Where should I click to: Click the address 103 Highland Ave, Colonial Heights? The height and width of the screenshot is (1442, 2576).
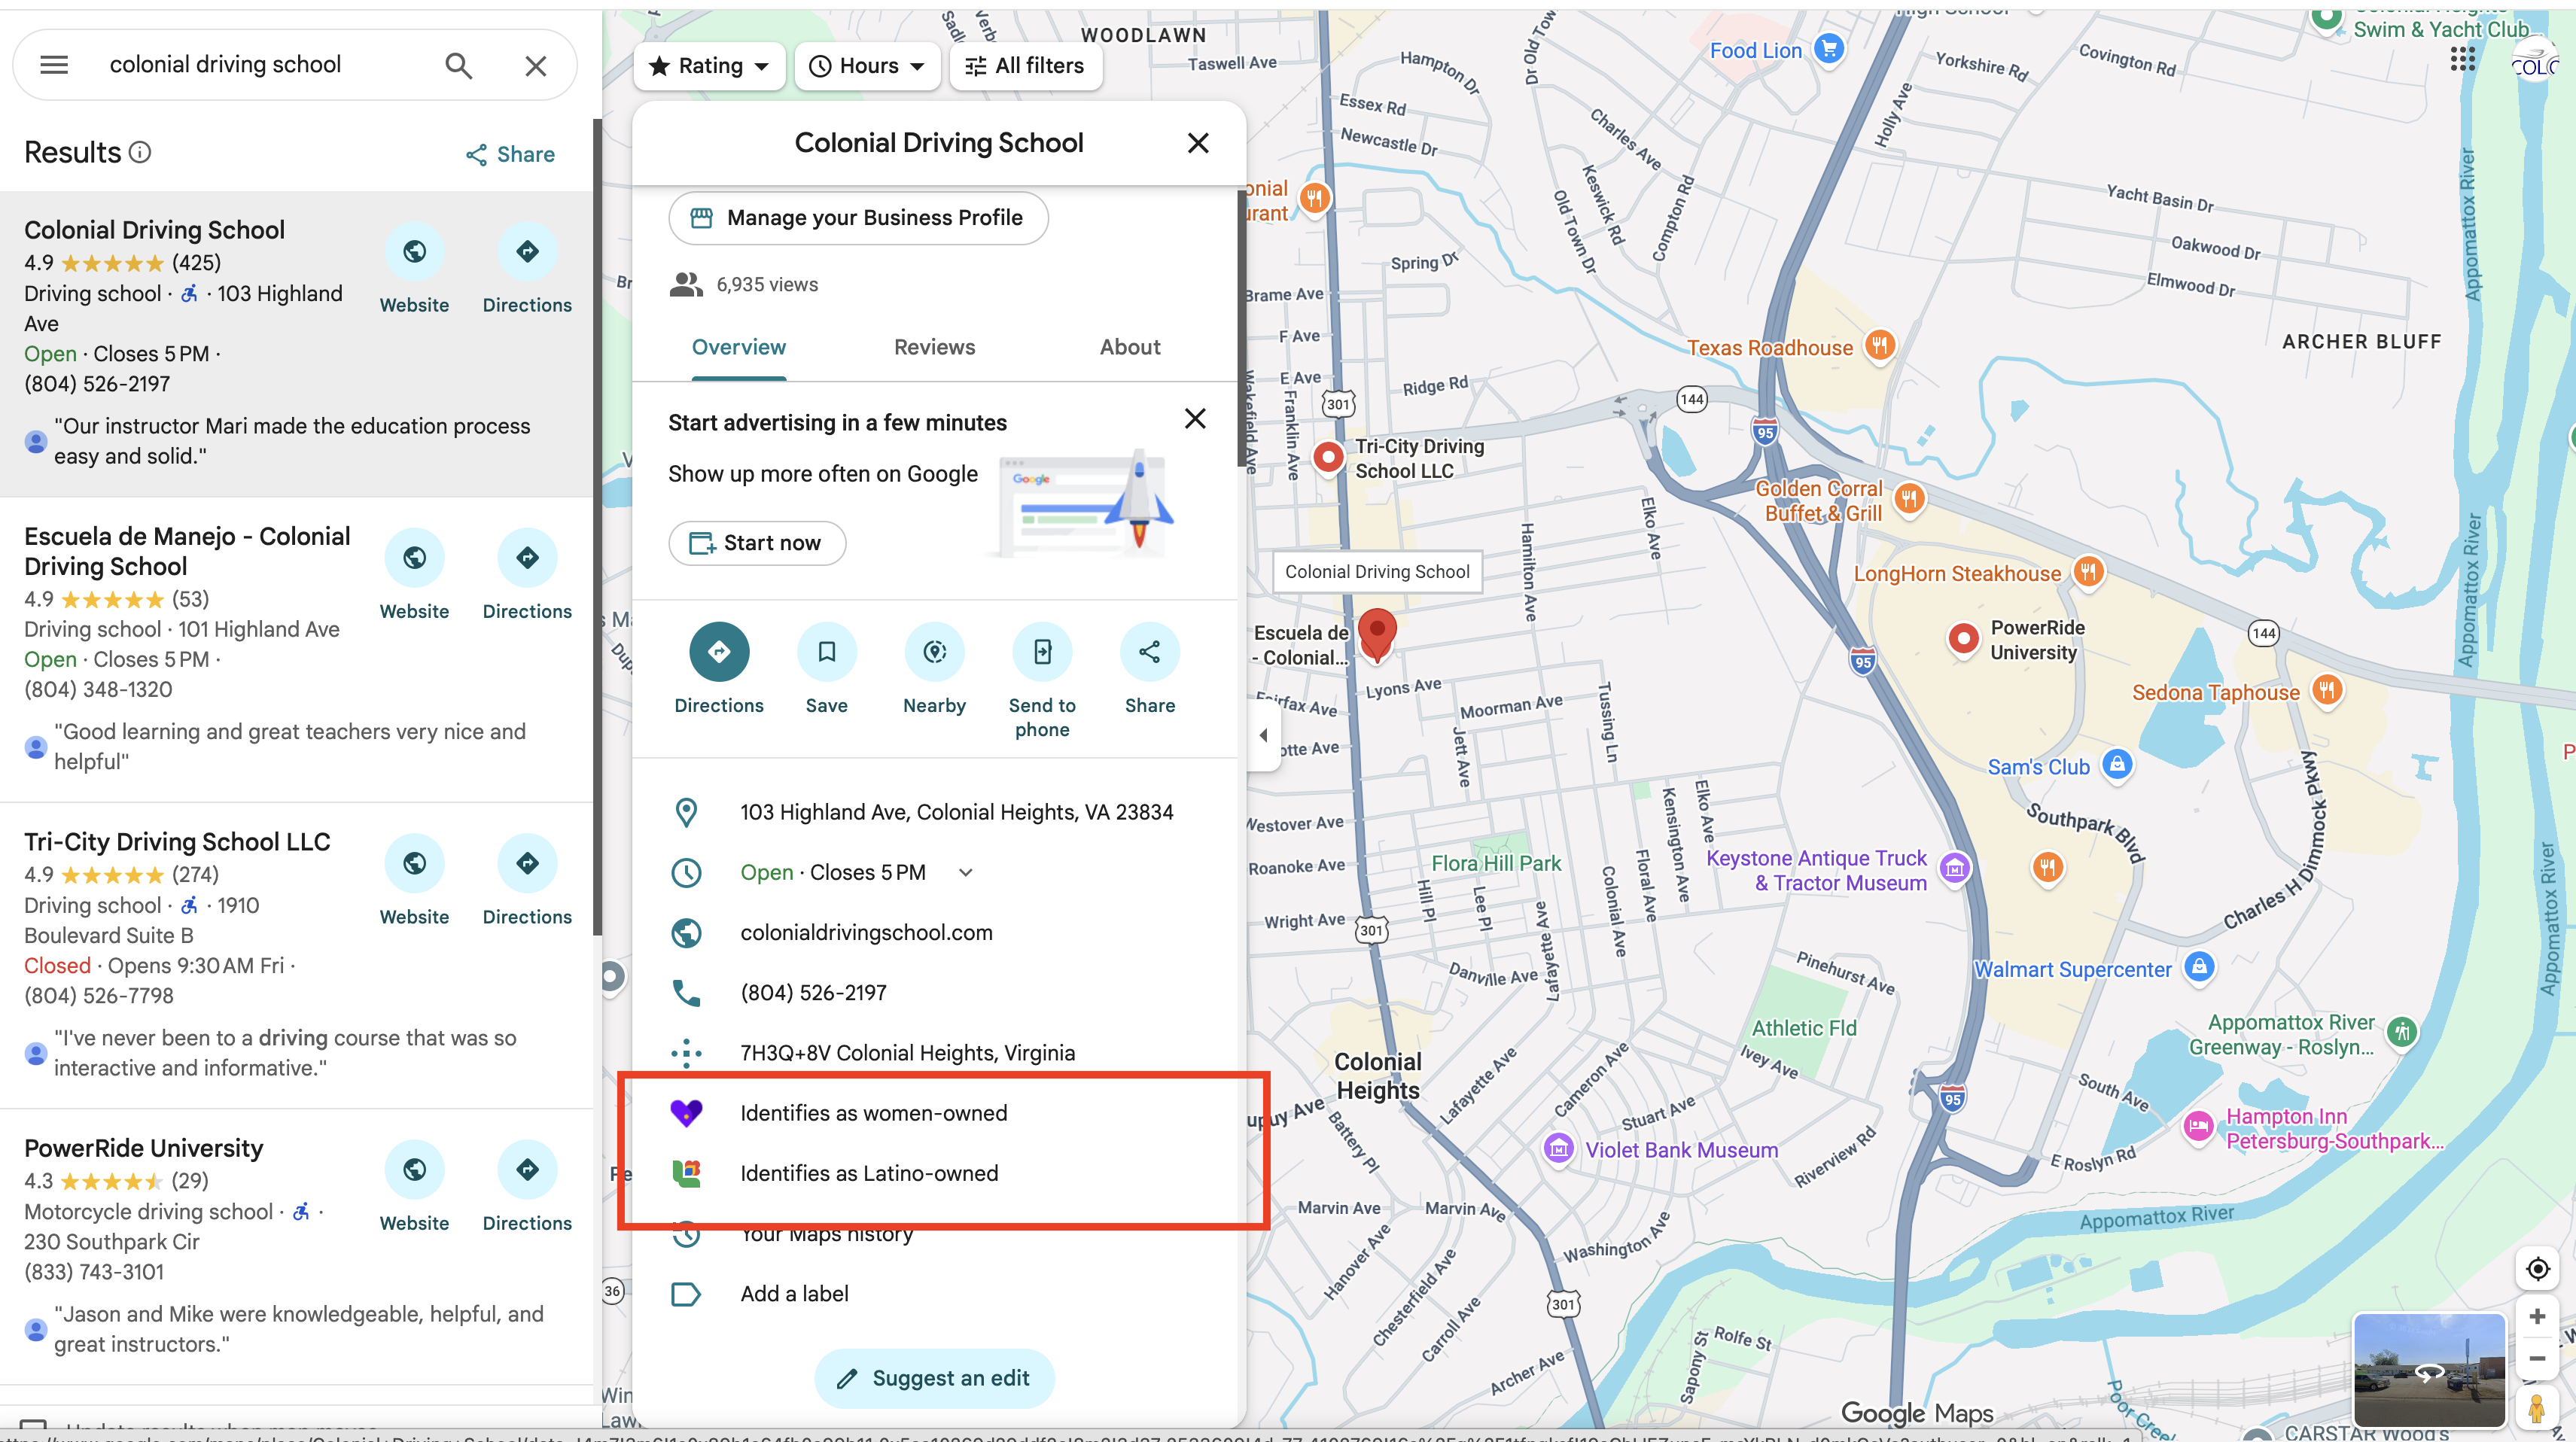tap(956, 812)
